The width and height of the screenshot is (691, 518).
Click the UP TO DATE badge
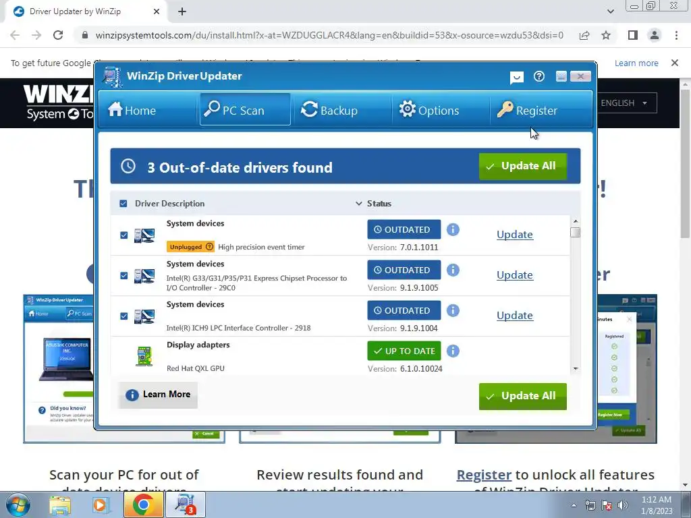(404, 351)
